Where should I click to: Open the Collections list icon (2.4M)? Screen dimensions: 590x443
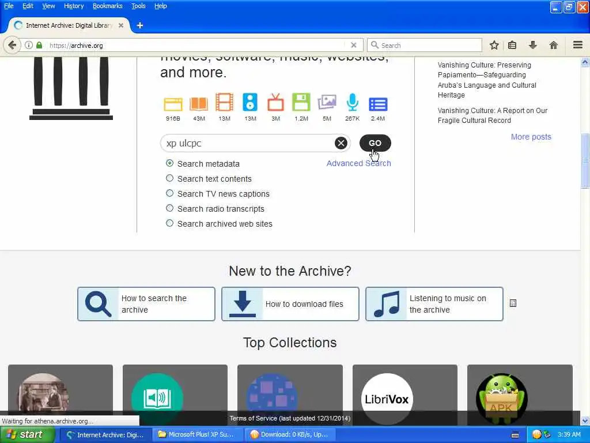[x=378, y=104]
